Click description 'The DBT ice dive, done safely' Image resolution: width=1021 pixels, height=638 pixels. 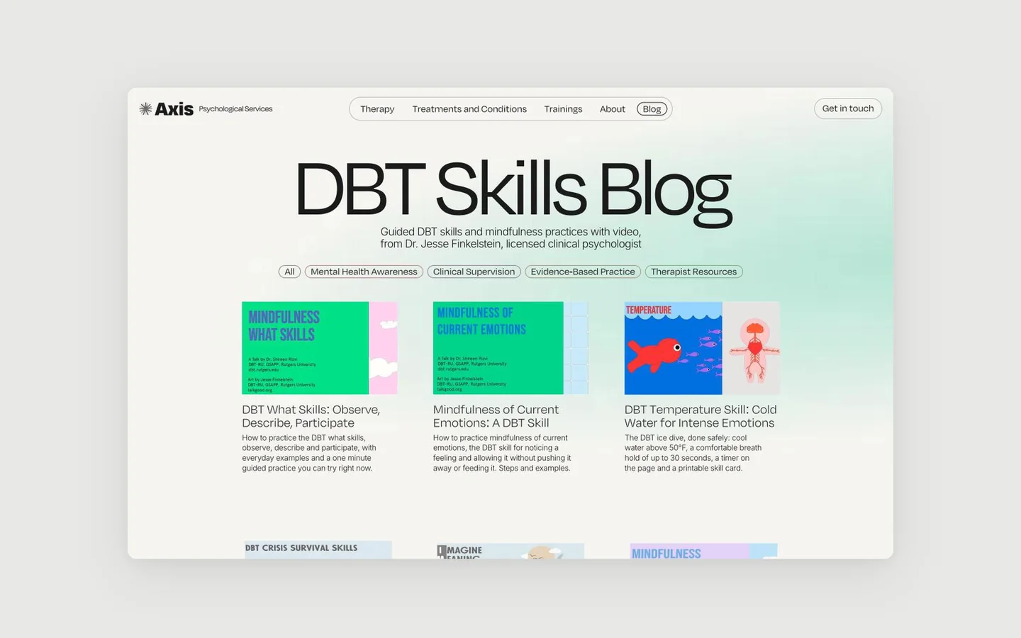693,453
